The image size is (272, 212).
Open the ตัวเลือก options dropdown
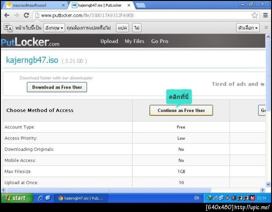point(248,28)
